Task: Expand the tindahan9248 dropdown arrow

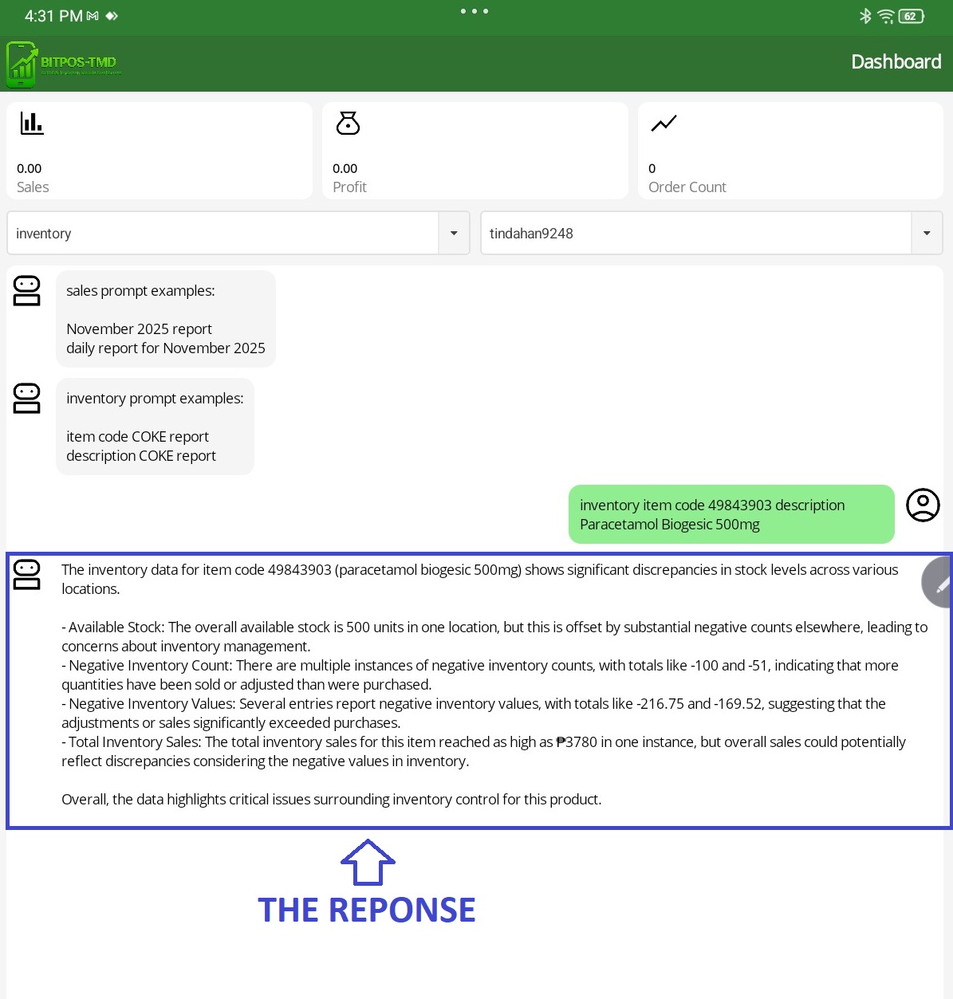Action: tap(927, 234)
